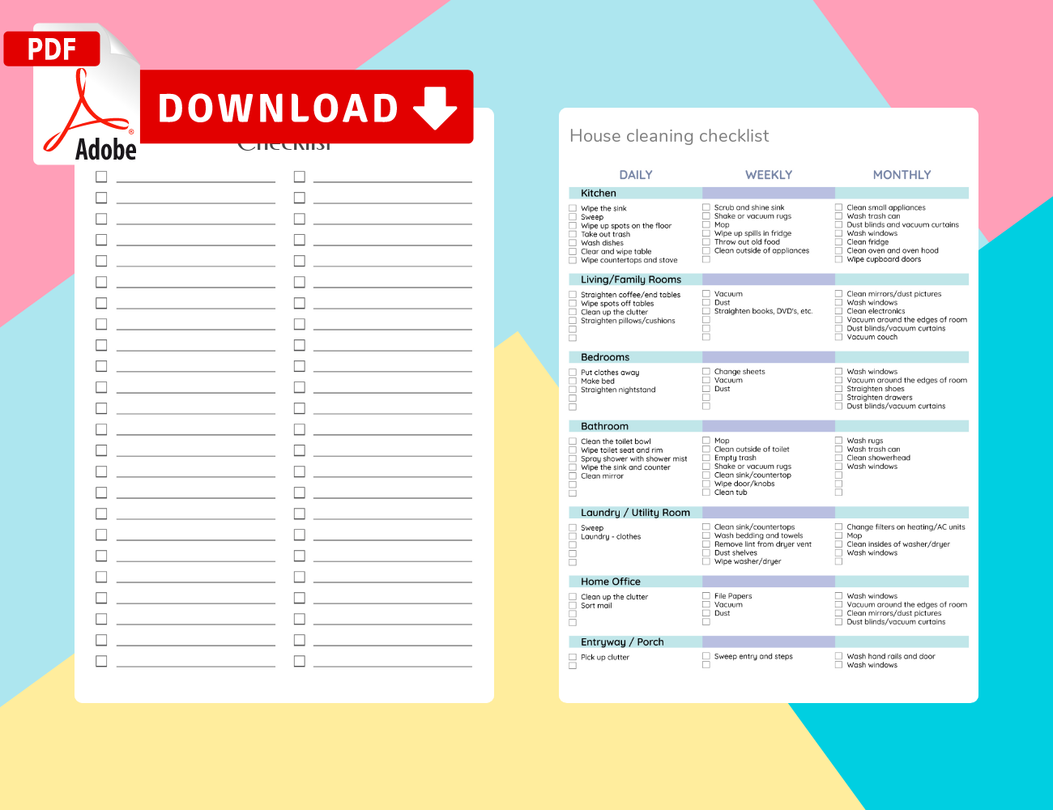Check the Wipe the sink checkbox
The width and height of the screenshot is (1053, 810).
pos(573,208)
